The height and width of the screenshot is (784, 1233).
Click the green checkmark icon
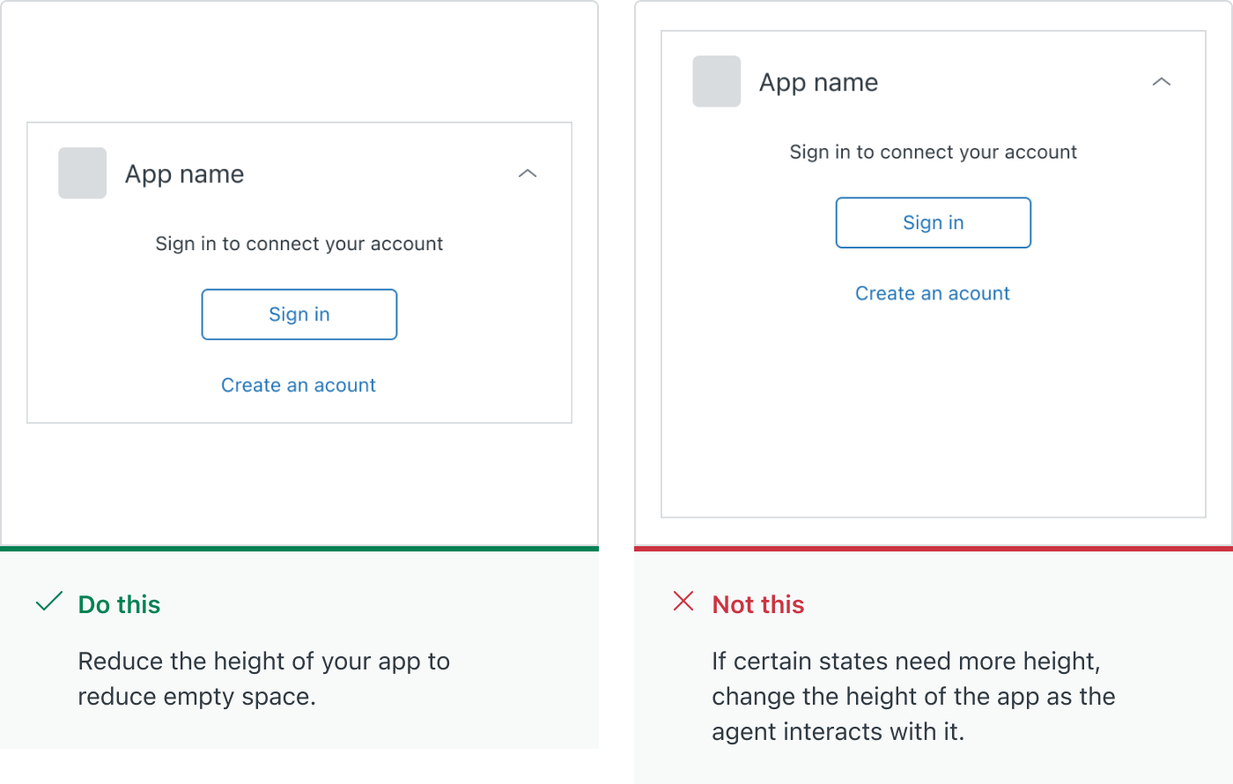49,602
